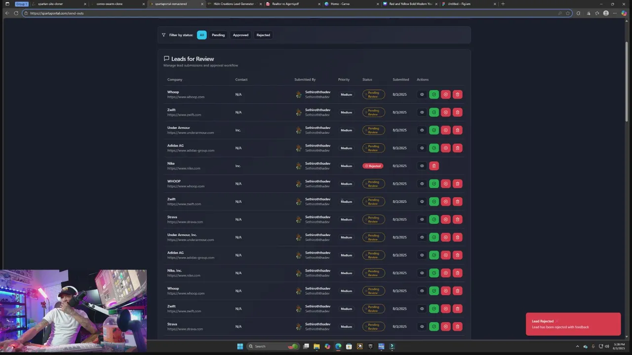
Task: Show all leads with the All filter
Action: (201, 35)
